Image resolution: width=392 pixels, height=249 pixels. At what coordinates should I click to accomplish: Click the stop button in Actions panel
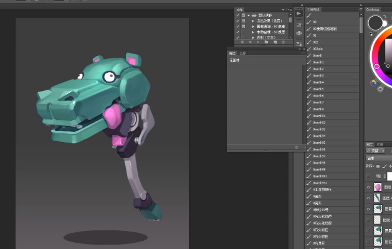click(242, 42)
